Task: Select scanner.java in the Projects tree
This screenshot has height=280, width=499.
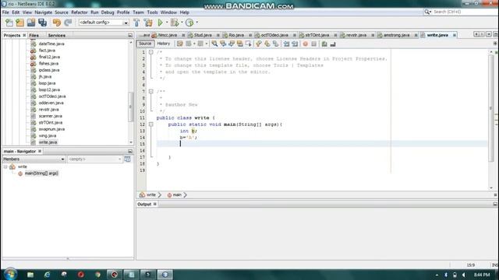Action: [50, 116]
